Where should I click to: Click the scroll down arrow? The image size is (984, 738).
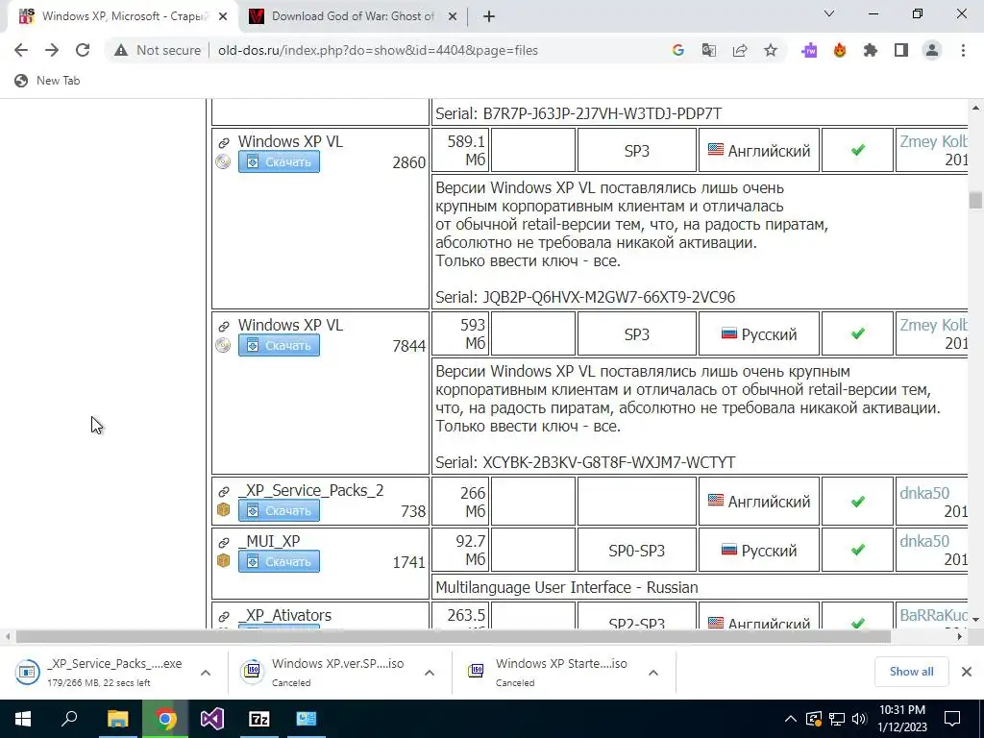975,620
